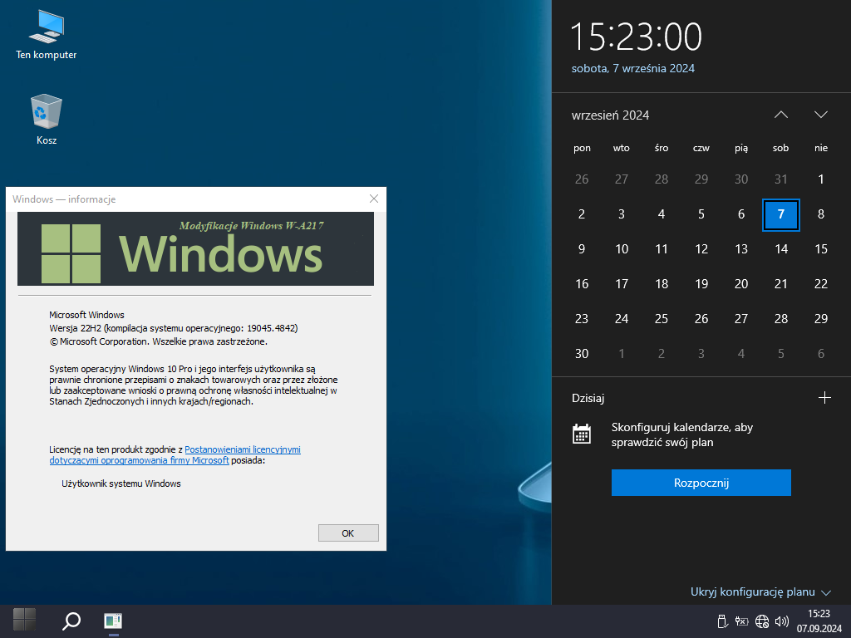Click the date link sobota, 7 września 2024
This screenshot has height=638, width=851.
(633, 69)
